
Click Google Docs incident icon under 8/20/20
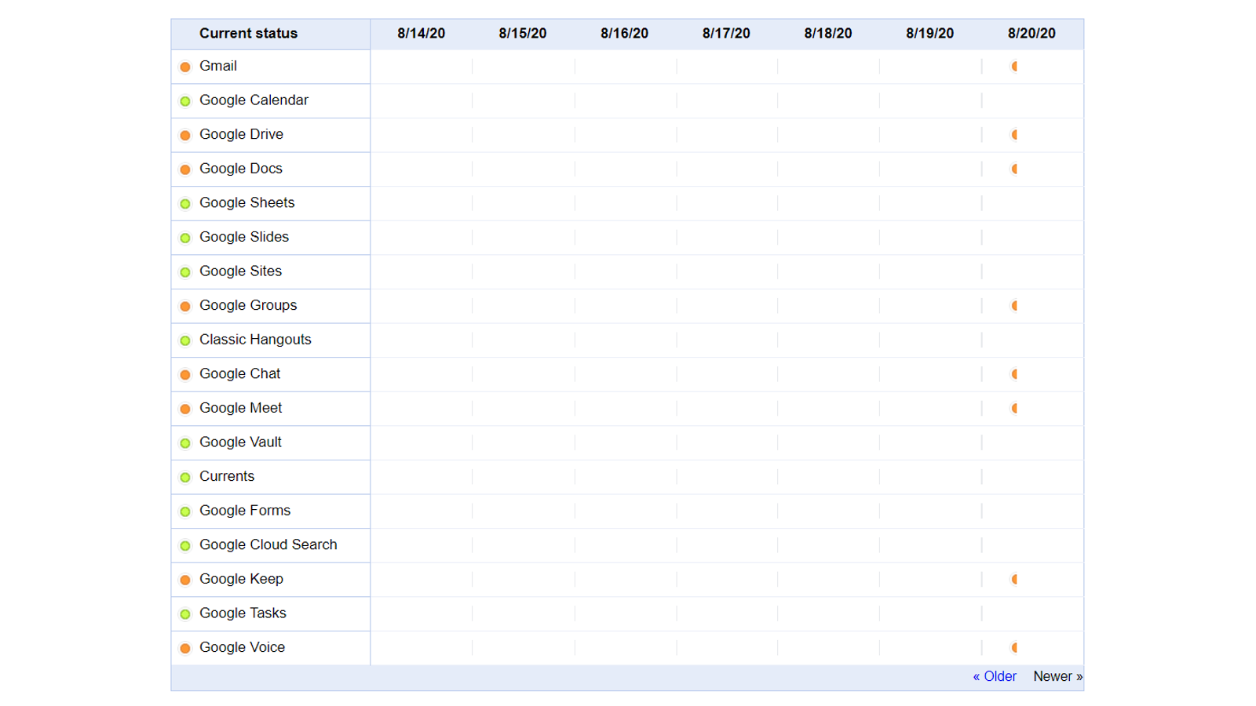pos(1014,169)
